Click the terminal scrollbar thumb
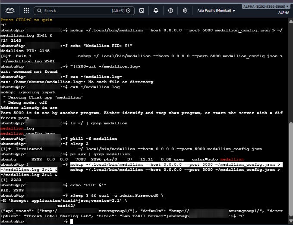 [291, 169]
